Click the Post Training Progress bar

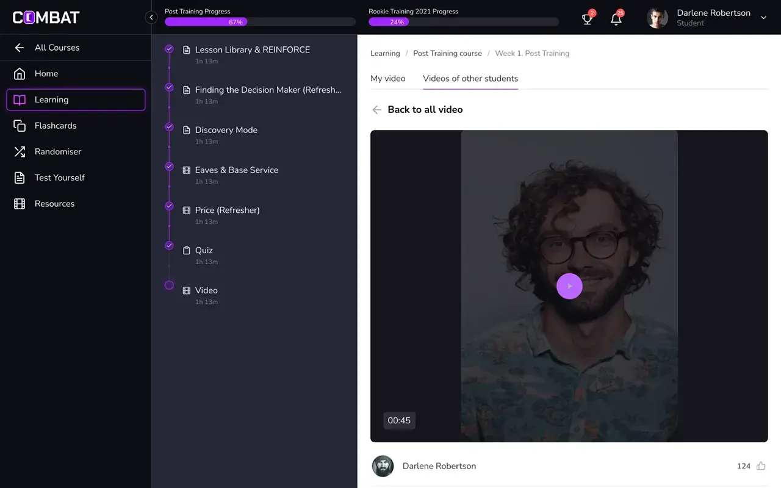(x=260, y=22)
